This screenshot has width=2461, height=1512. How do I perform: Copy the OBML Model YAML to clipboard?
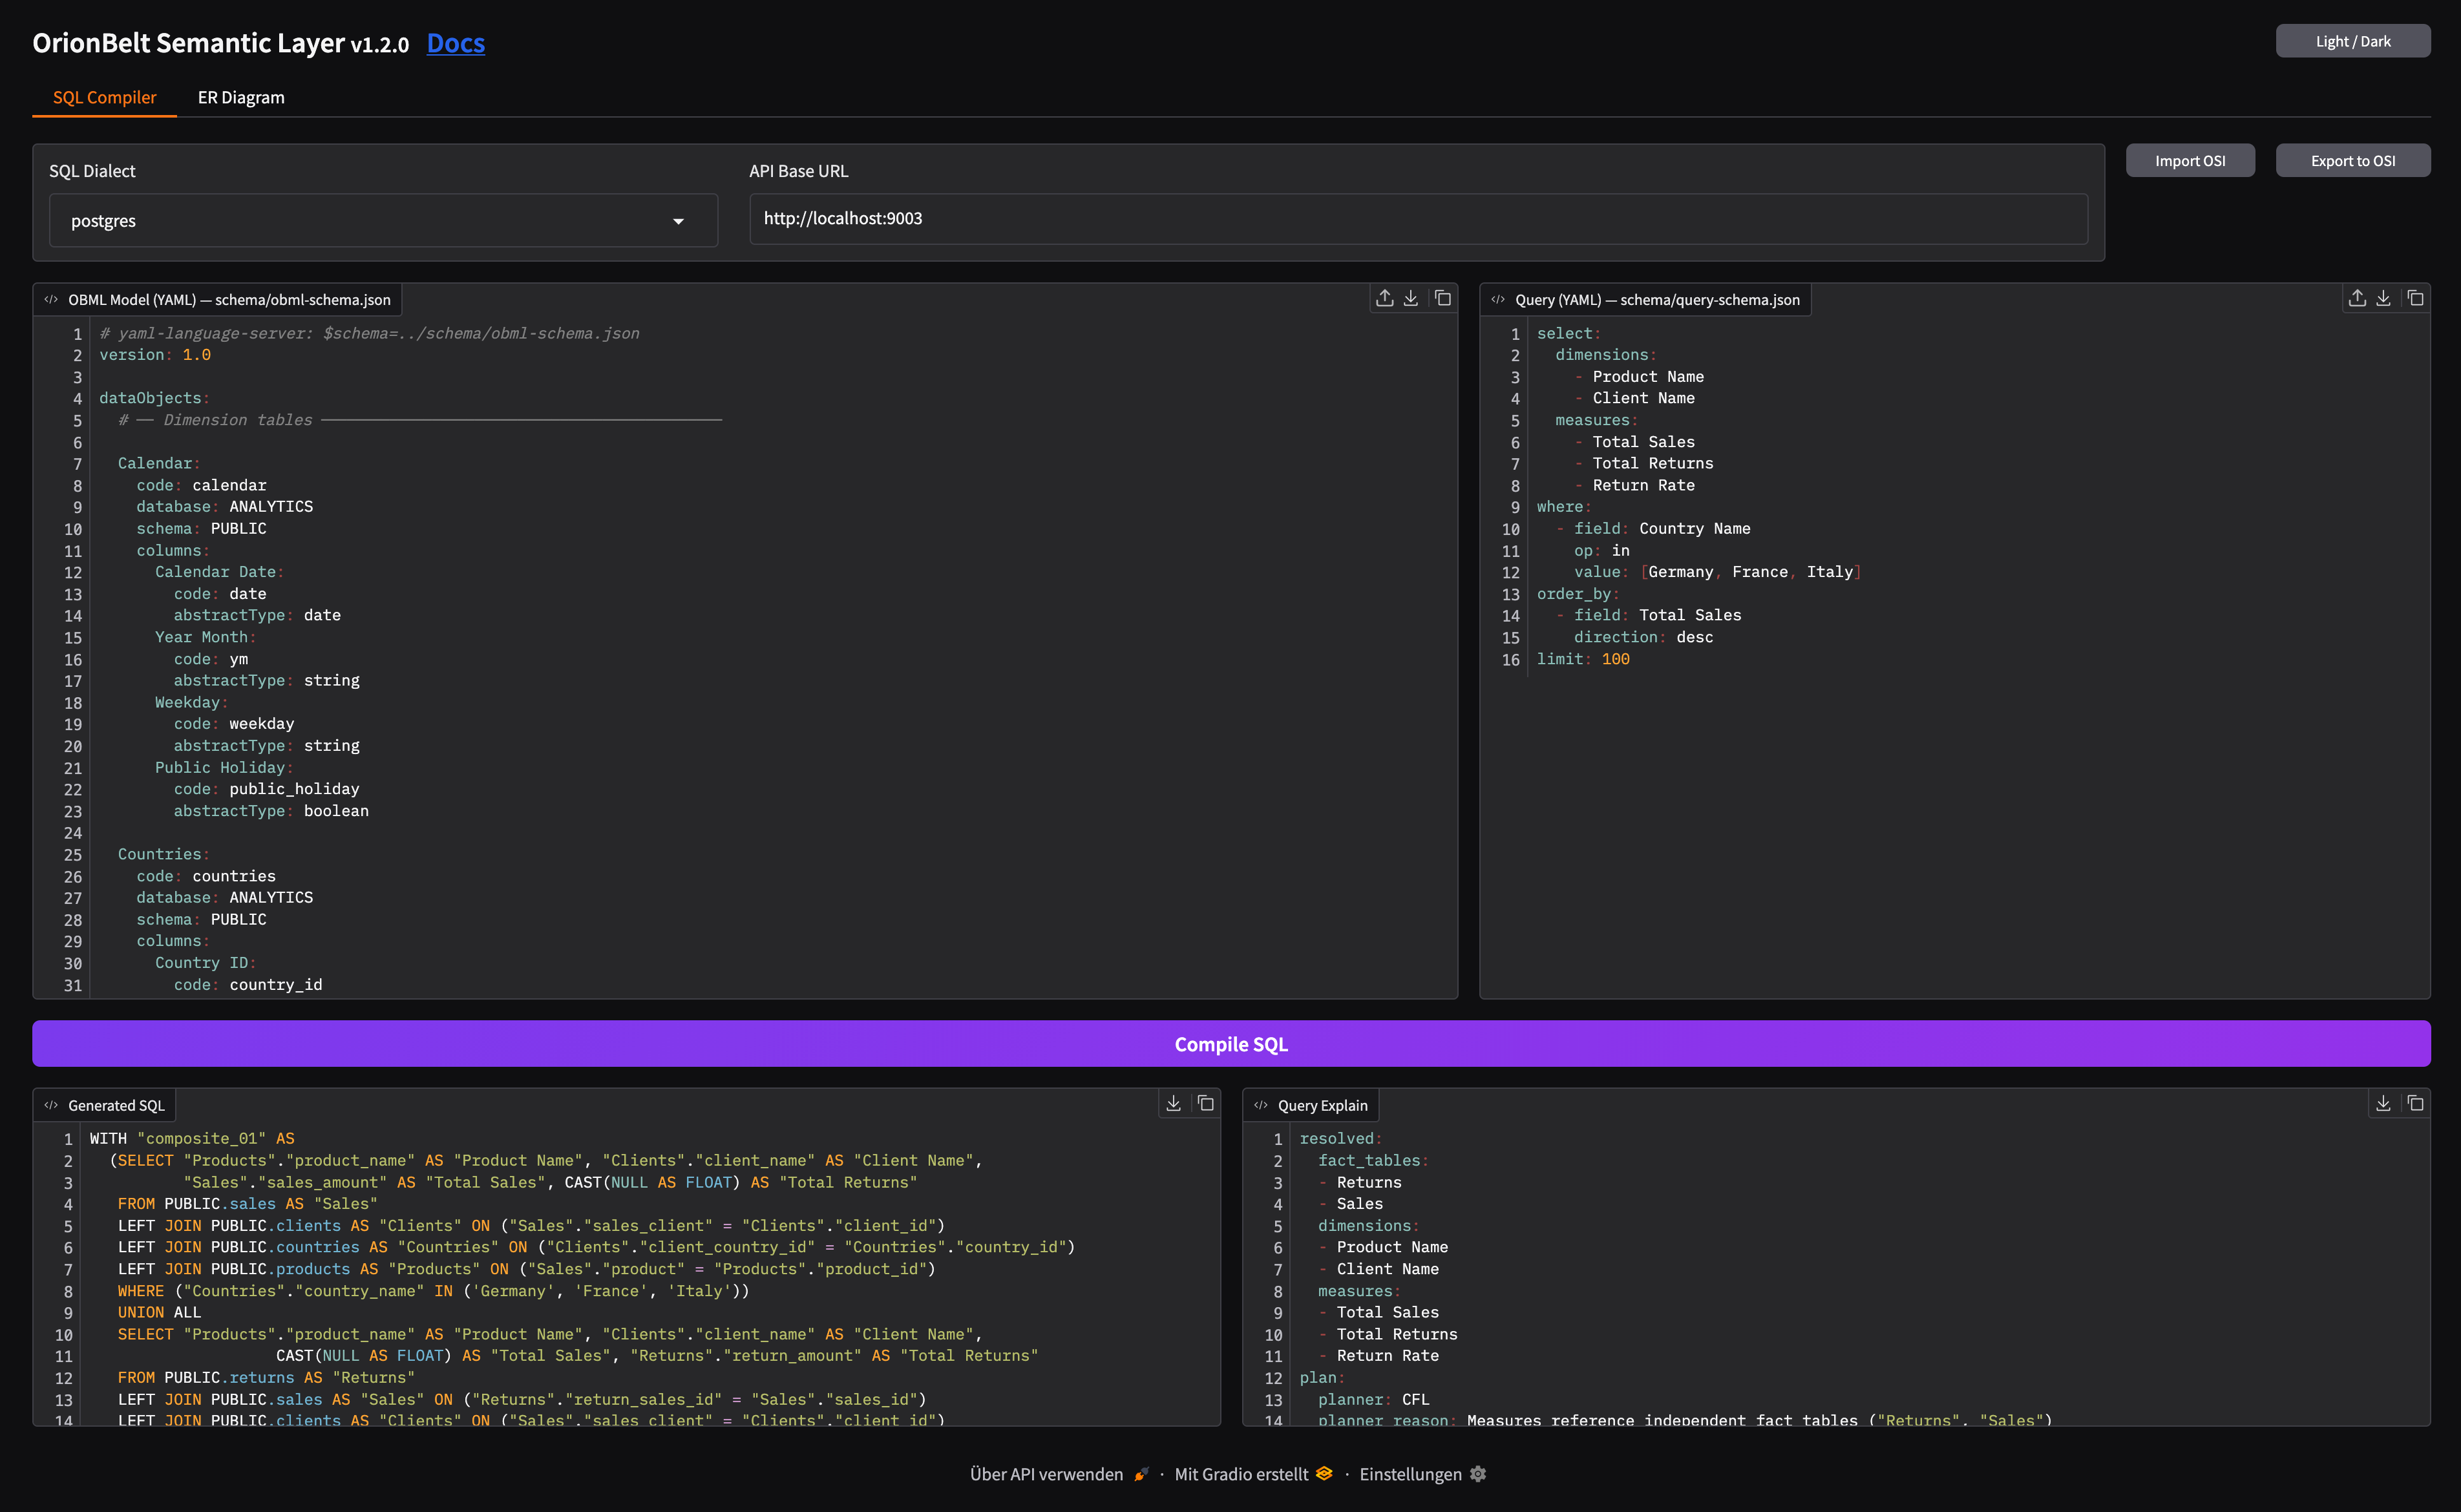click(1443, 298)
